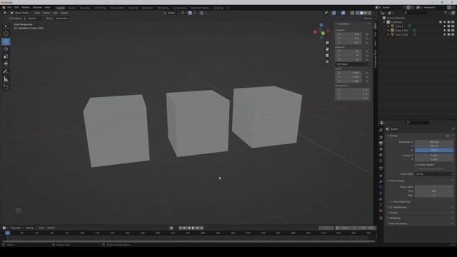The height and width of the screenshot is (257, 457).
Task: Open the Global transform orientation dropdown
Action: 171,13
